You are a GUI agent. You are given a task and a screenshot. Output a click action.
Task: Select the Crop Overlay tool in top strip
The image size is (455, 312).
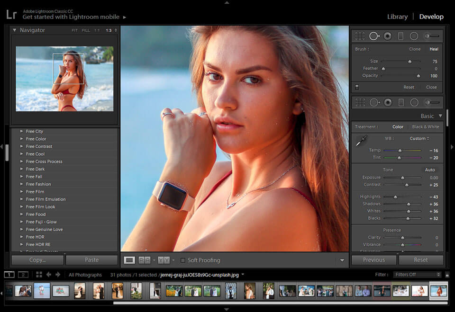pos(360,36)
